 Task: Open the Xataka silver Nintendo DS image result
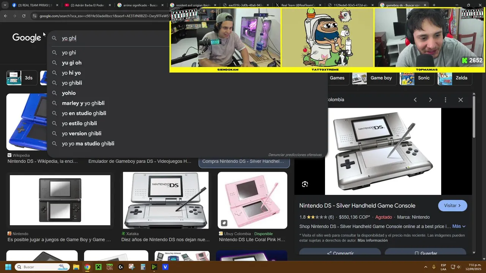166,200
